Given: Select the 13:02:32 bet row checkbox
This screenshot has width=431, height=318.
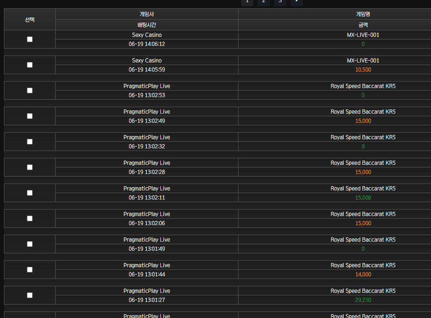Looking at the screenshot, I should tap(30, 141).
